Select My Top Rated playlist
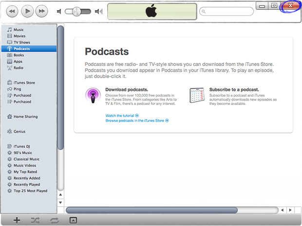Image resolution: width=302 pixels, height=226 pixels. coord(29,172)
